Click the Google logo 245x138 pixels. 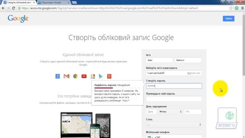click(x=18, y=19)
